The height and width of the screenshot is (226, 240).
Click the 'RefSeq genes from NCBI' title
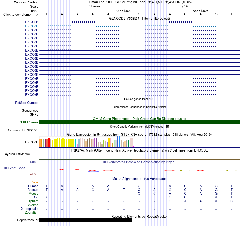click(139, 99)
